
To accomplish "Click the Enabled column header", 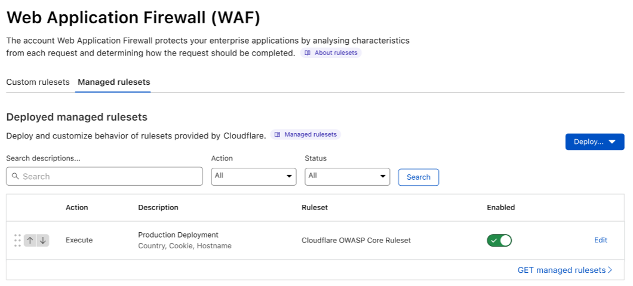I will point(500,207).
